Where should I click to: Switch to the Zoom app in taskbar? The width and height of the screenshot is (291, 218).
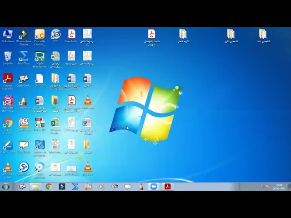coord(154,187)
